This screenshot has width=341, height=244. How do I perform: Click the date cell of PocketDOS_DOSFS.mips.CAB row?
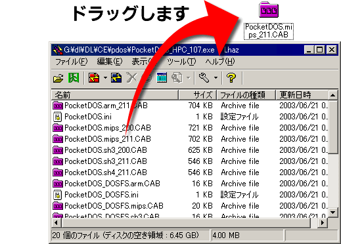(304, 206)
